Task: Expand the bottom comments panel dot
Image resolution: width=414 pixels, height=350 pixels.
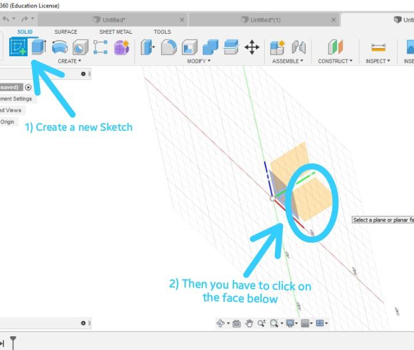Action: coord(83,323)
